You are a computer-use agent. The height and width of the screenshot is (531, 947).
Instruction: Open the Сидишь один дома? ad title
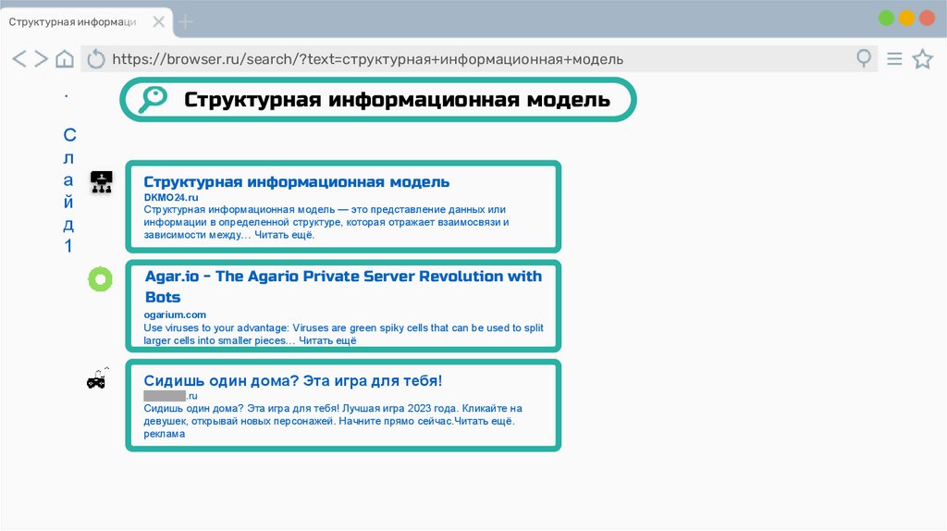click(x=293, y=380)
